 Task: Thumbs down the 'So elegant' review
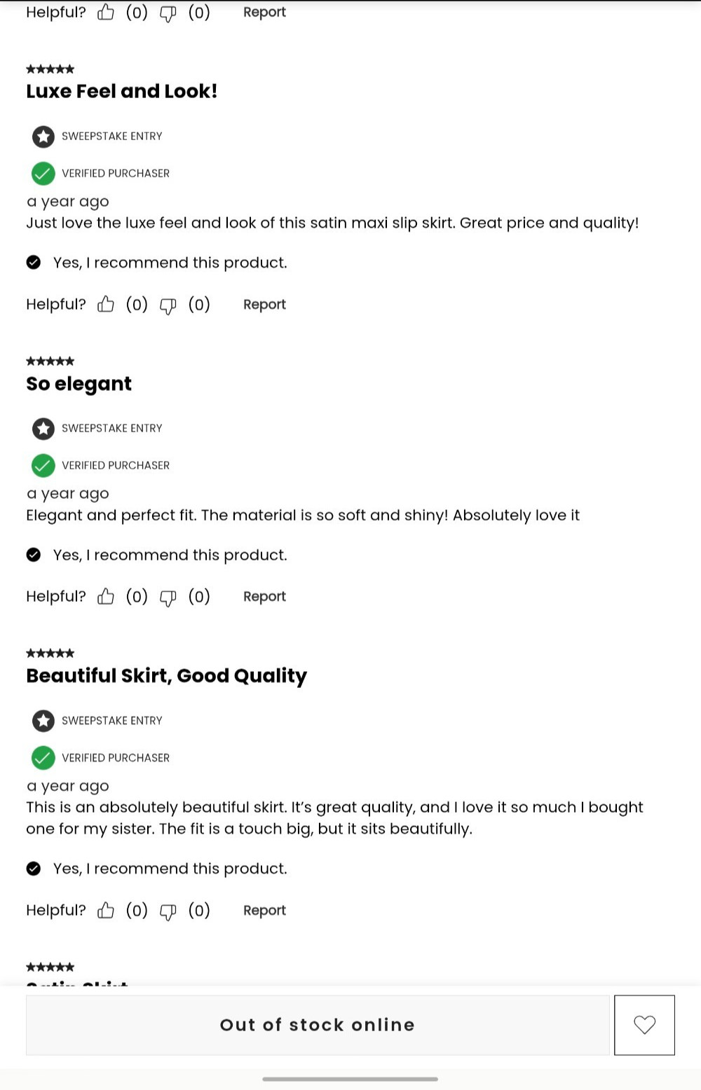tap(168, 598)
